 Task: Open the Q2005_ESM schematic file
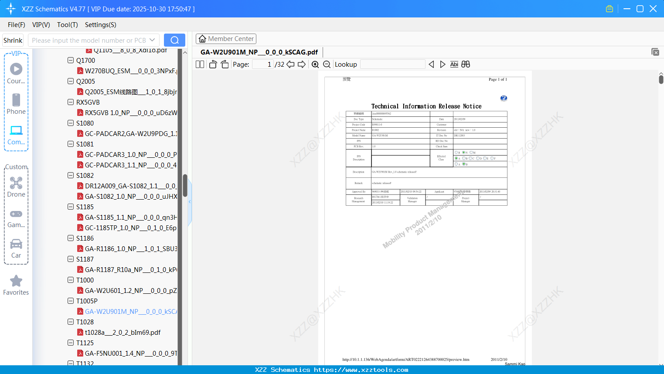point(127,92)
